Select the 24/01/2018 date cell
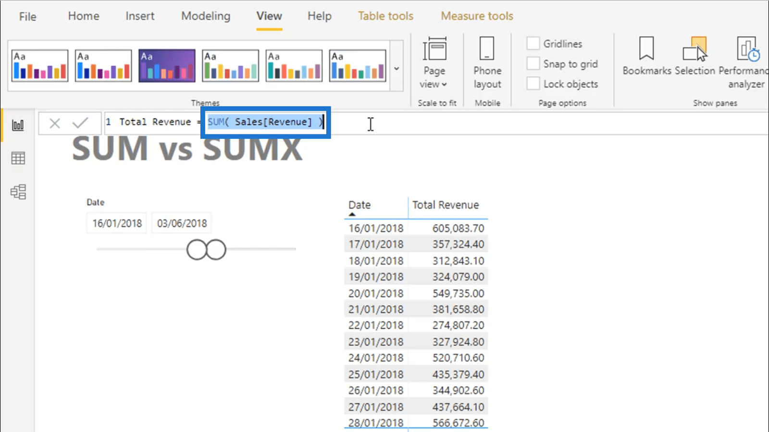The image size is (769, 432). pos(376,358)
